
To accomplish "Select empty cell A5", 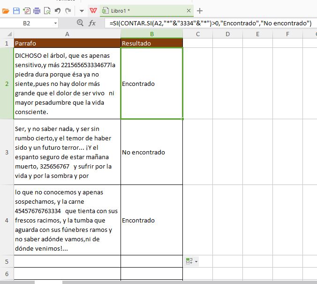I will click(67, 261).
